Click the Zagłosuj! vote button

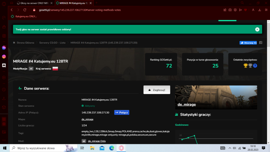tap(157, 90)
